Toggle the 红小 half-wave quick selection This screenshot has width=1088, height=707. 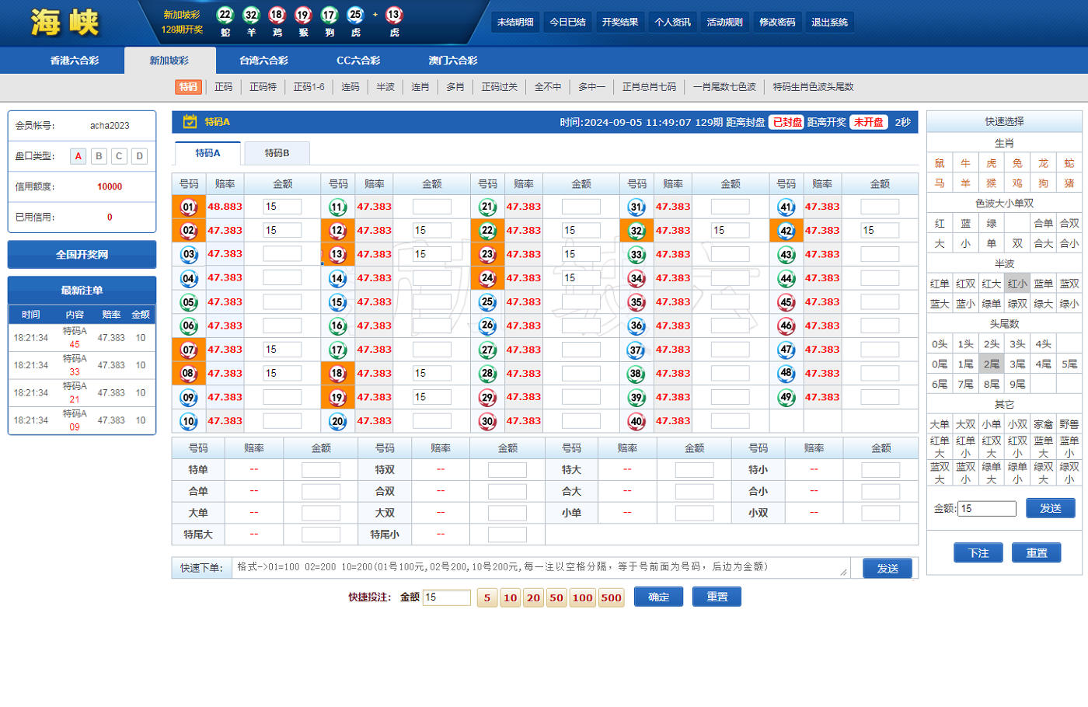[1017, 284]
